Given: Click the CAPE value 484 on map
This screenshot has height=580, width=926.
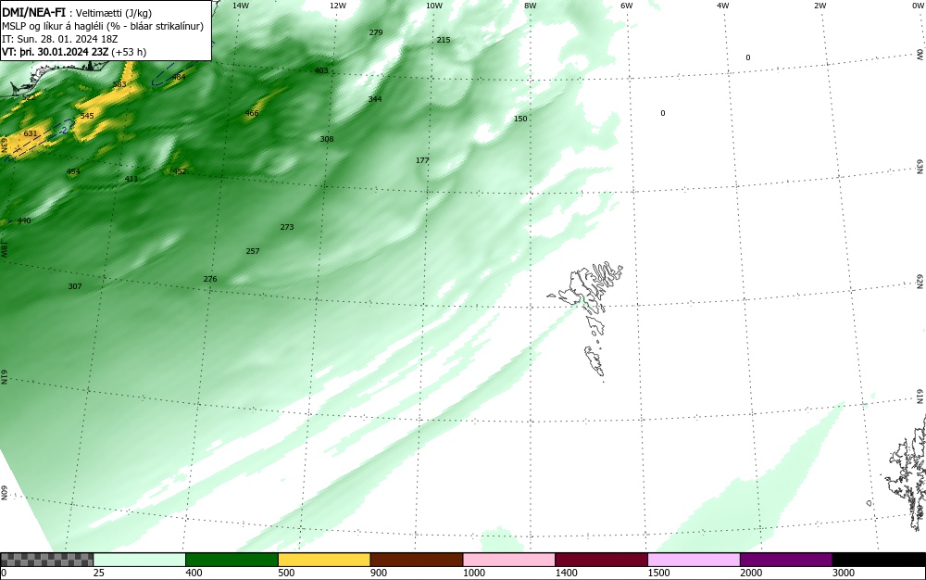Looking at the screenshot, I should pyautogui.click(x=179, y=78).
